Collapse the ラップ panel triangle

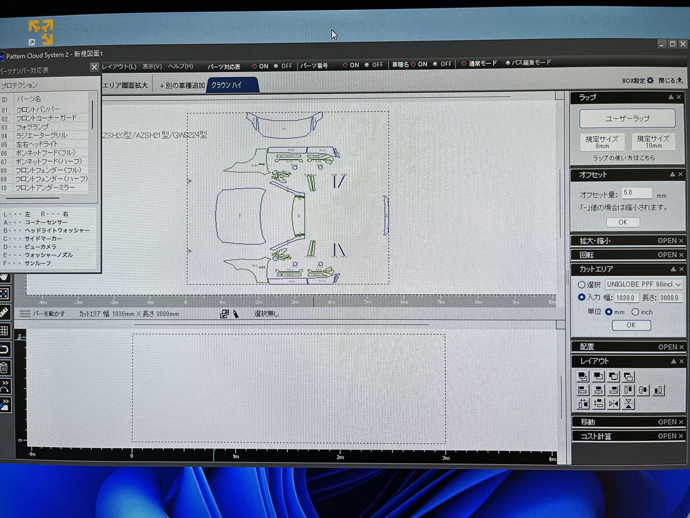[671, 97]
